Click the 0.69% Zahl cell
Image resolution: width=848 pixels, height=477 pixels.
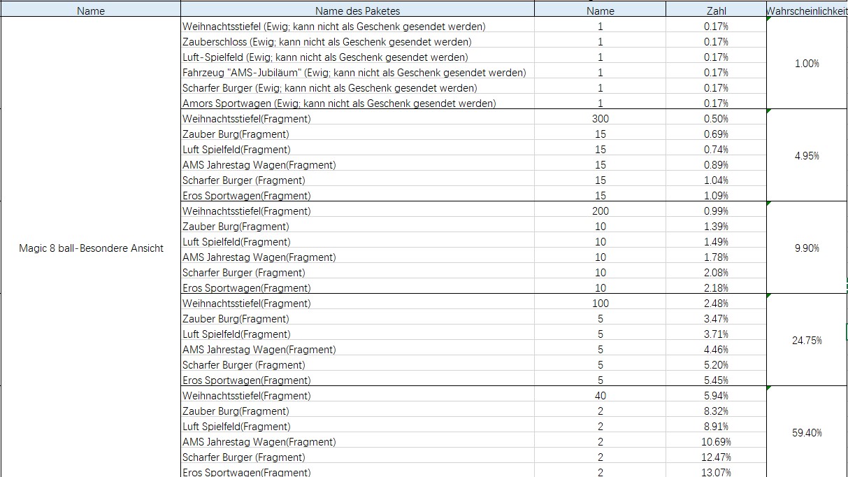pos(717,134)
